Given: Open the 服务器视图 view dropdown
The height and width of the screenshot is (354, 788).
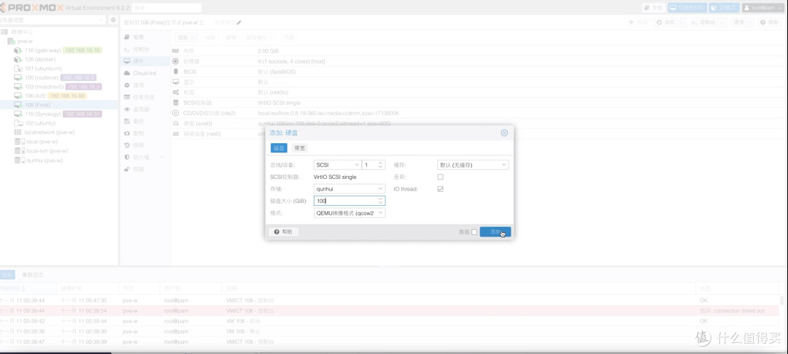Looking at the screenshot, I should point(53,20).
